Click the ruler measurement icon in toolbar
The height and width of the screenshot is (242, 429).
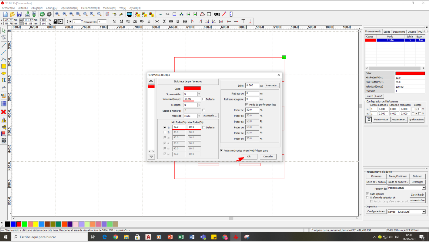pyautogui.click(x=231, y=14)
